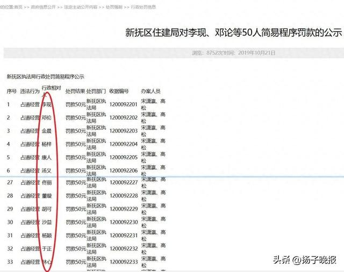
Task: Select the name 杨梓 in row 4
Action: coord(47,144)
